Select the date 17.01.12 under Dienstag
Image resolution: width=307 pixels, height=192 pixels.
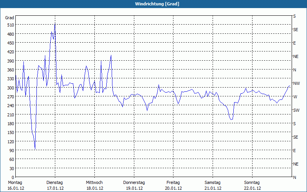55,188
